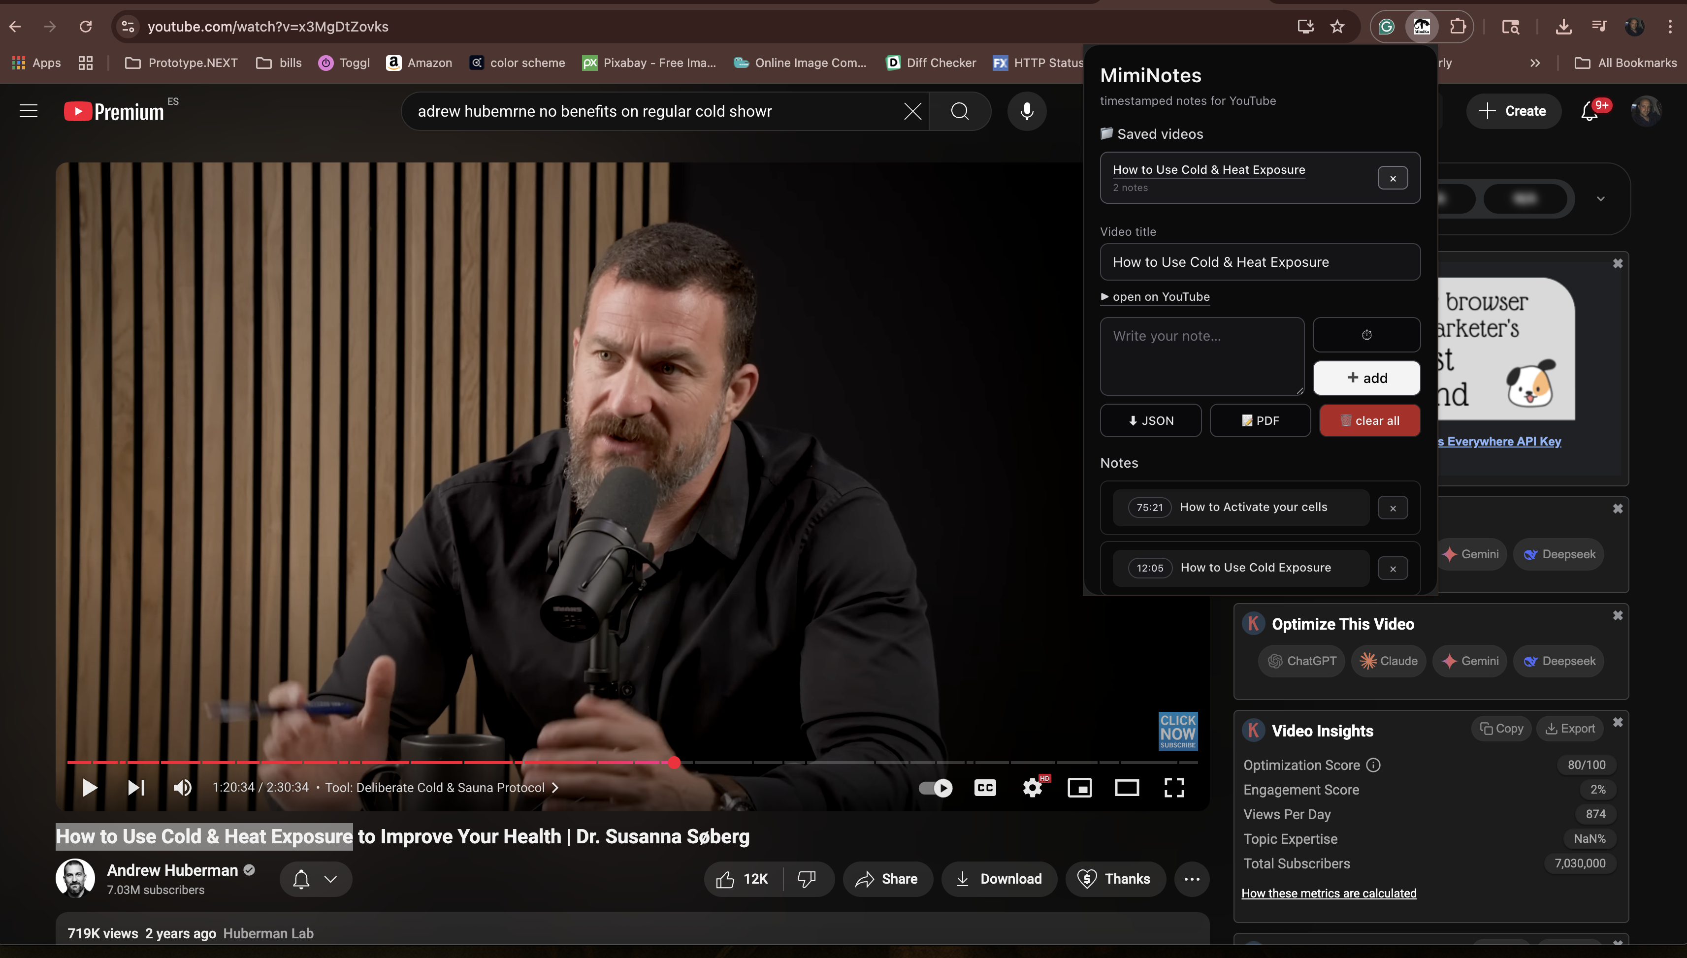Click 'open on YouTube' link
The image size is (1687, 958).
point(1155,297)
